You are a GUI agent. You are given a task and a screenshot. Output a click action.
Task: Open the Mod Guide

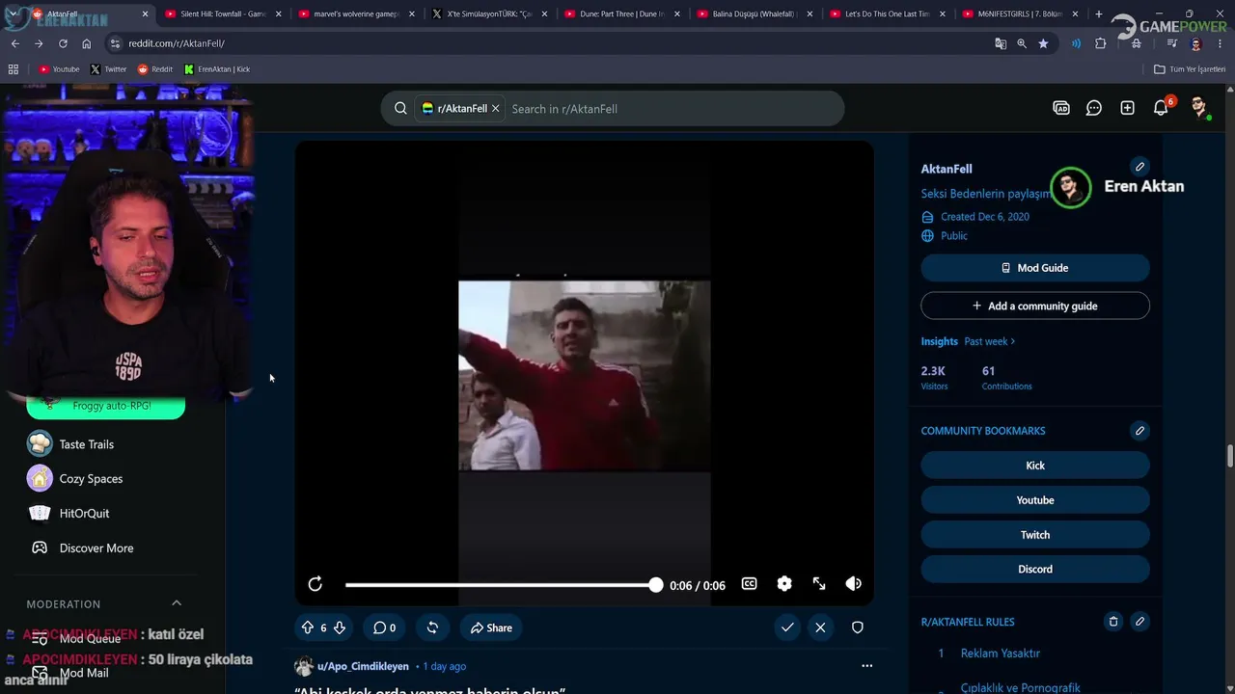click(x=1035, y=268)
